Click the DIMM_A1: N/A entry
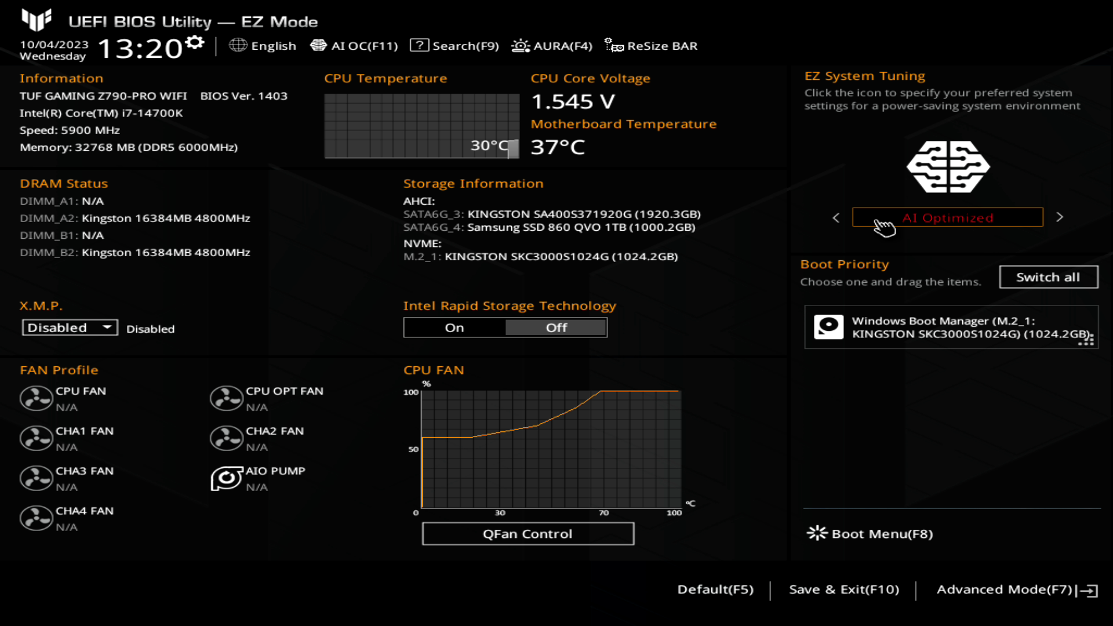This screenshot has width=1113, height=626. tap(61, 201)
